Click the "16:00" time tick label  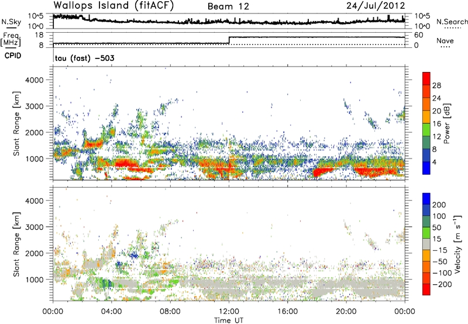point(287,312)
